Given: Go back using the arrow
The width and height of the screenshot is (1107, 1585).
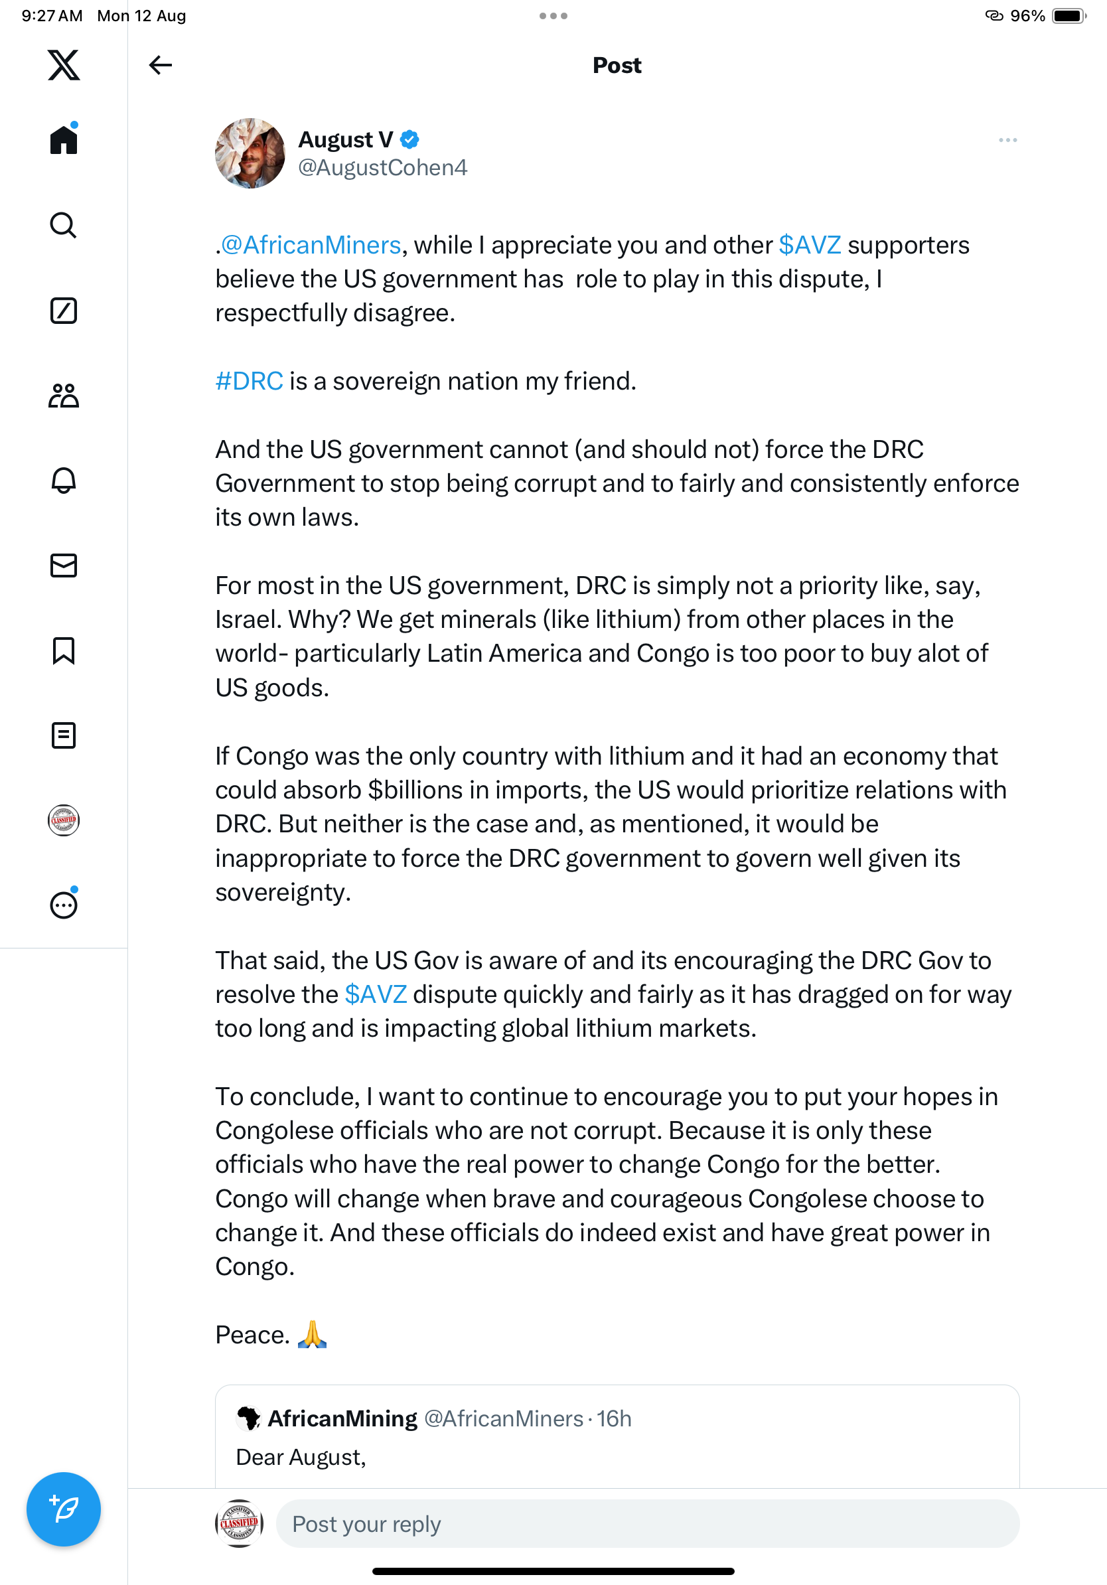Looking at the screenshot, I should coord(160,65).
